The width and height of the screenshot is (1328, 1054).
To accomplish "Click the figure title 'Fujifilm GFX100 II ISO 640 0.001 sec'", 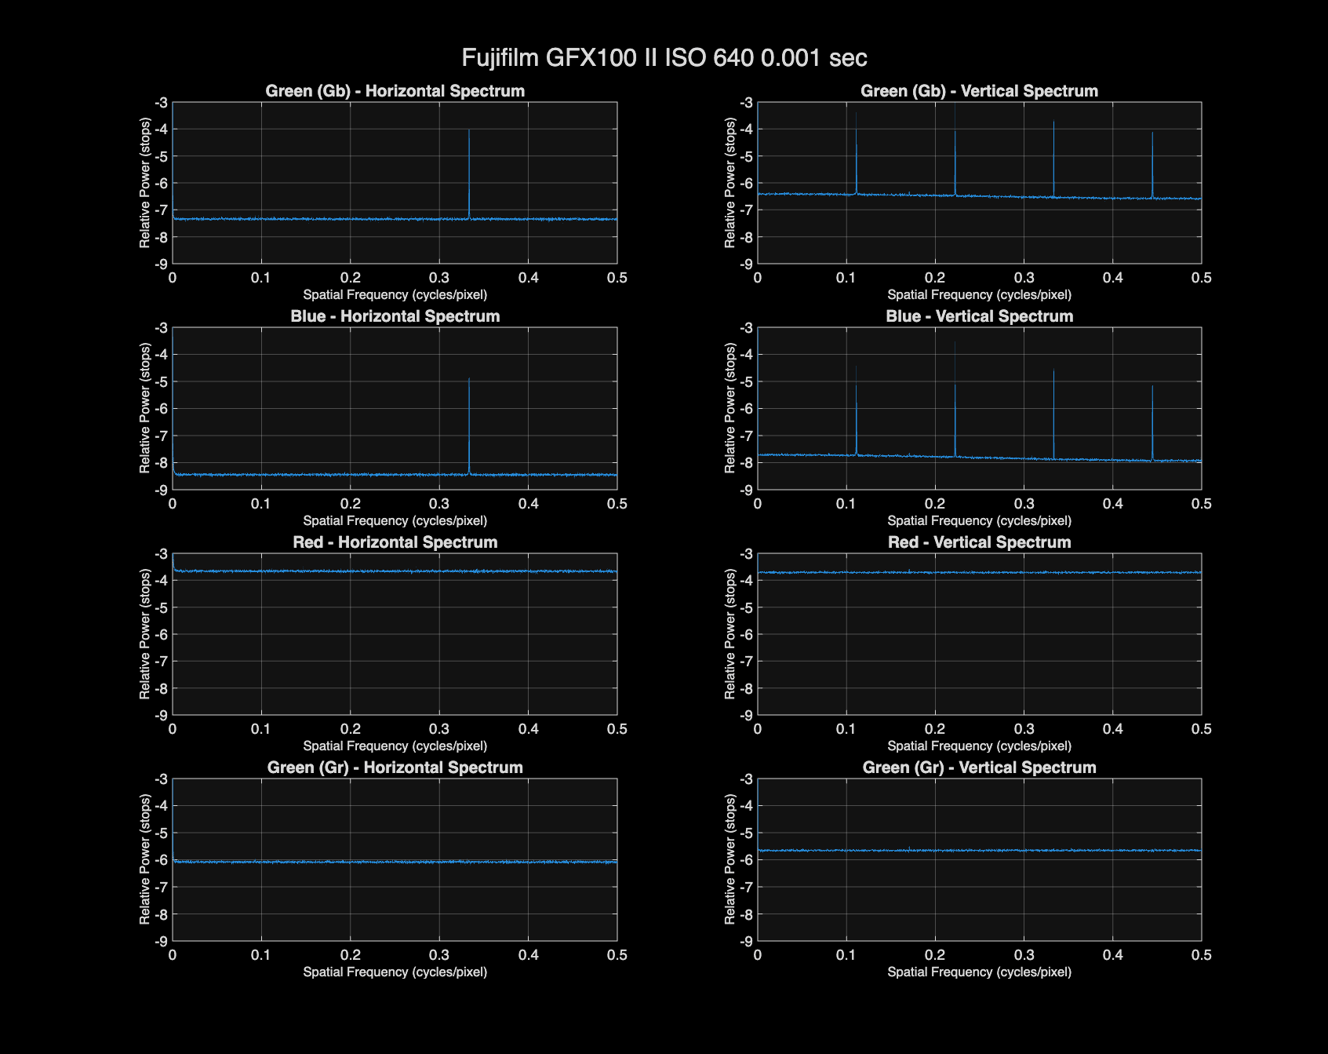I will [x=664, y=57].
